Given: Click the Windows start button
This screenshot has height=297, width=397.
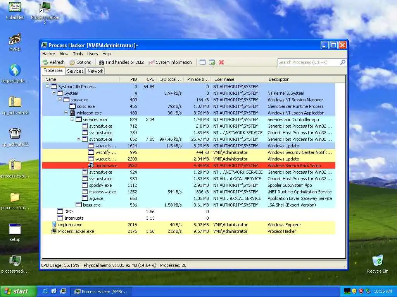Looking at the screenshot, I should pos(18,291).
